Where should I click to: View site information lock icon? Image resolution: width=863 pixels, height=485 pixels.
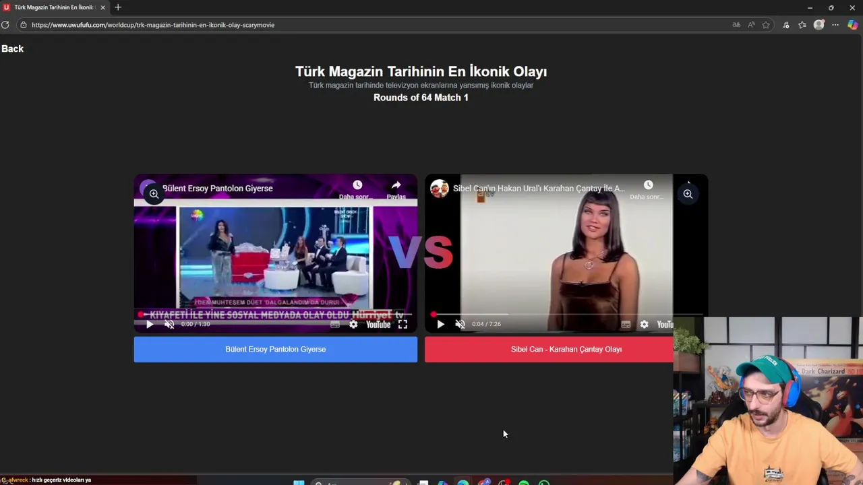coord(23,25)
